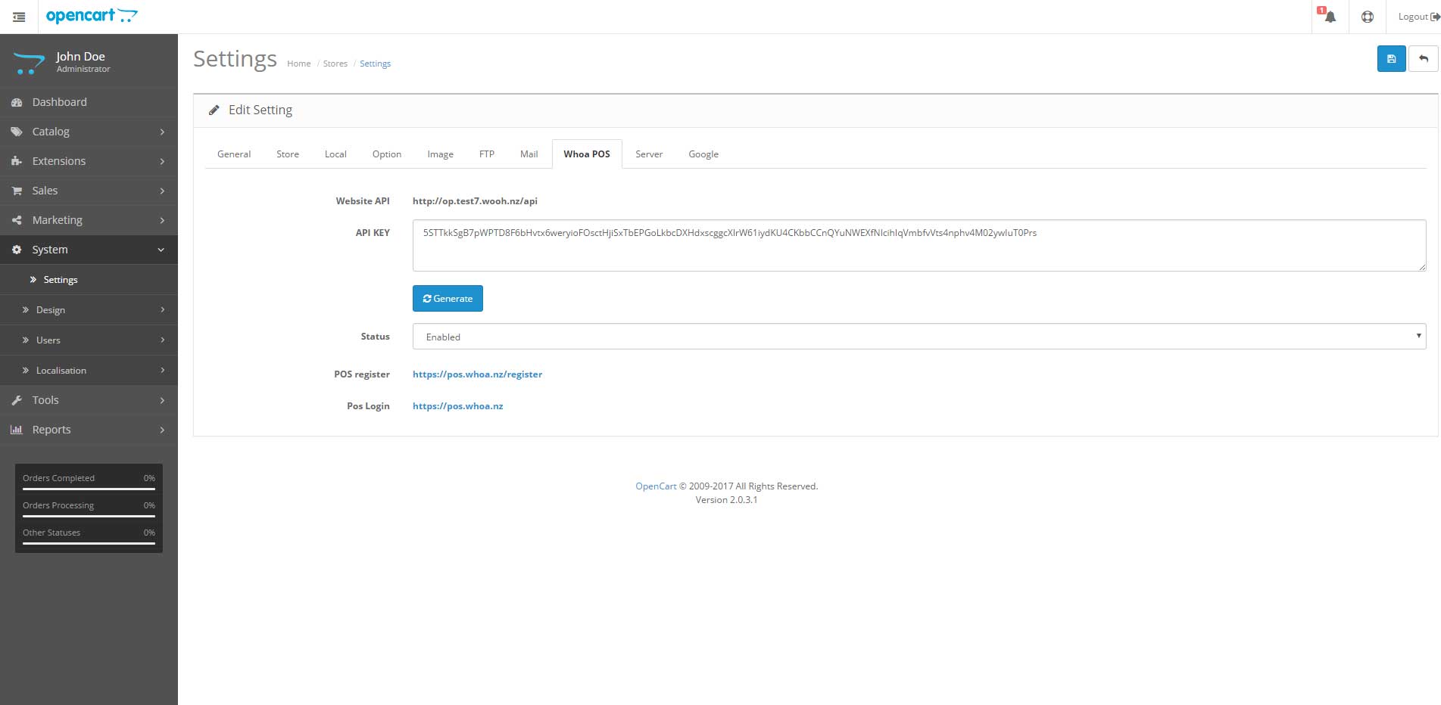Switch to the Local tab

point(335,154)
